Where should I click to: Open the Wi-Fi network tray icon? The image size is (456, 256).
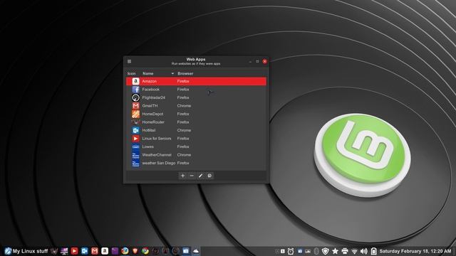[x=354, y=251]
